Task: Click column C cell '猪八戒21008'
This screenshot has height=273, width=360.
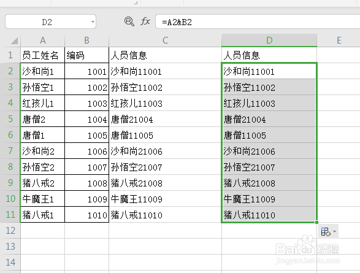Action: click(166, 183)
